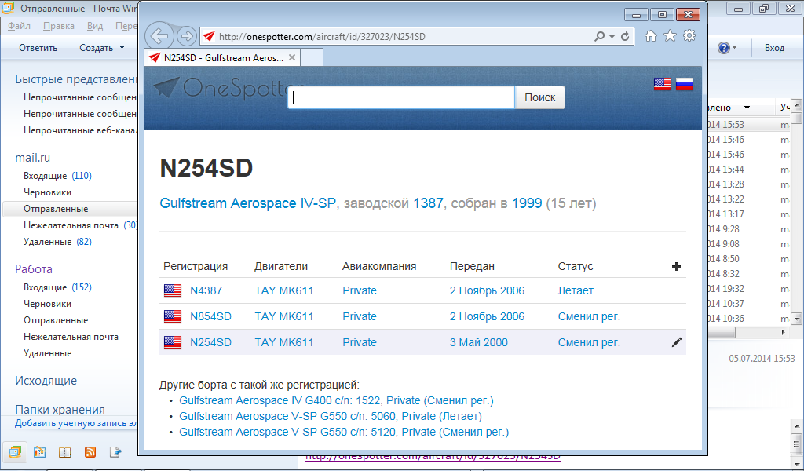Select mail.ru Удаленные (82) folder

coord(57,242)
